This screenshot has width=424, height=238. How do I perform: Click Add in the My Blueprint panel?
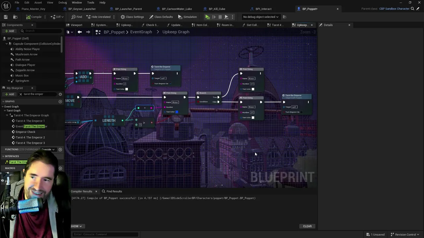pos(9,94)
